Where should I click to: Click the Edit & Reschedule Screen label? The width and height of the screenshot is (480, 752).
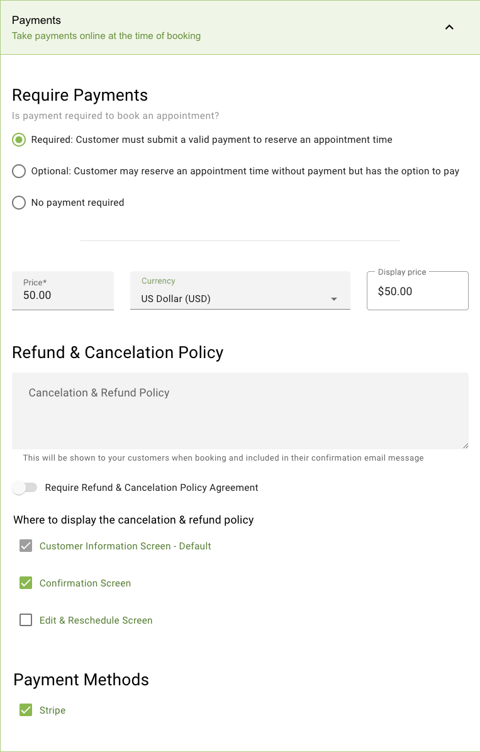96,620
